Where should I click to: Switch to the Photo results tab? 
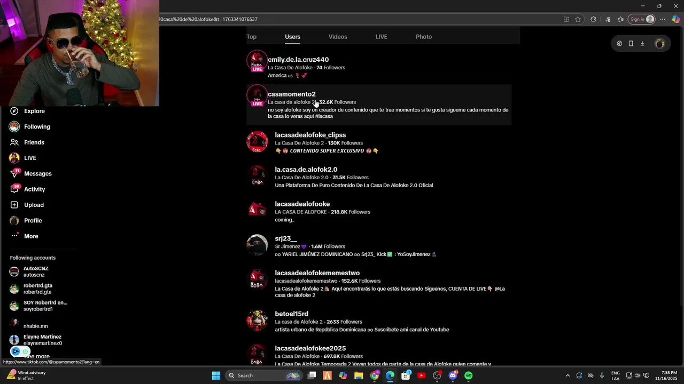(x=424, y=37)
